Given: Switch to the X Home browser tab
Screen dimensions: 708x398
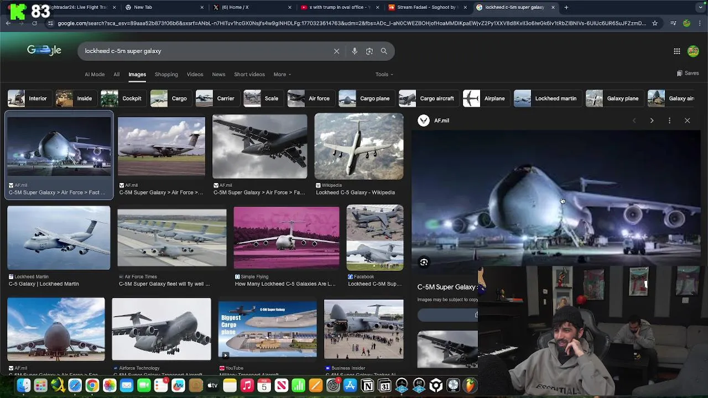Looking at the screenshot, I should tap(252, 7).
